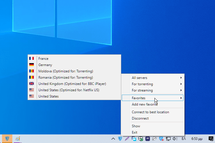Click the purple feather pen tray icon

click(127, 139)
